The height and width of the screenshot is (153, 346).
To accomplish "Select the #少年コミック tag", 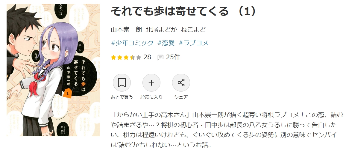I will pyautogui.click(x=132, y=43).
